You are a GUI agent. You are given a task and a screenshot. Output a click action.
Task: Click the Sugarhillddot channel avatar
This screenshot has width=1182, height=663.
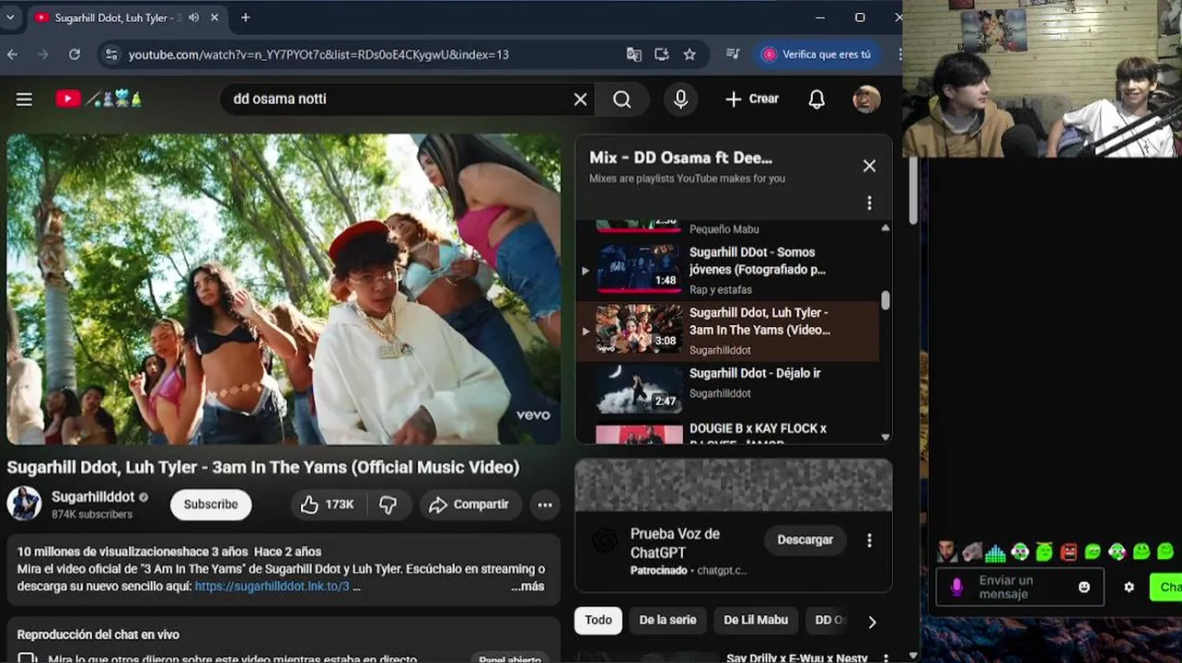[24, 504]
